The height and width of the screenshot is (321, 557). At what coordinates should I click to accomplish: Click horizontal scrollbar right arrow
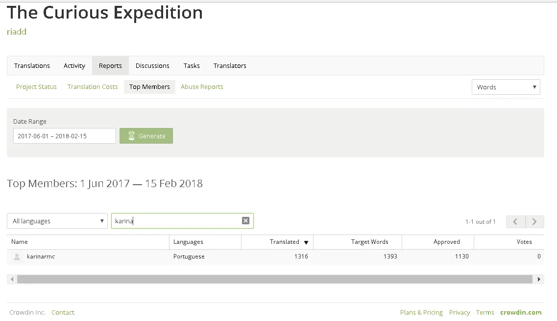pos(539,279)
